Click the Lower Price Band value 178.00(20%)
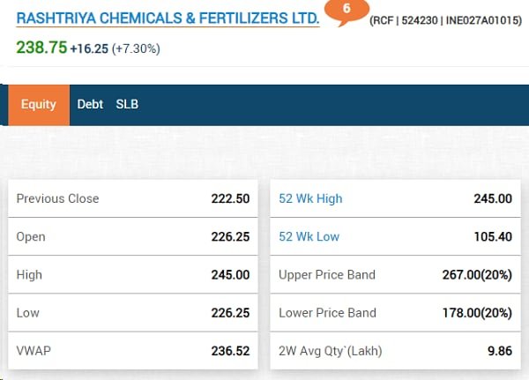The width and height of the screenshot is (529, 380). (476, 312)
